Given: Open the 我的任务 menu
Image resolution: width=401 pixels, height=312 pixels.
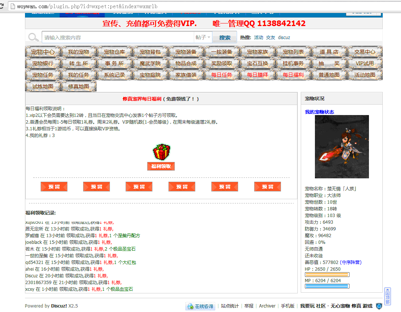Looking at the screenshot, I should point(79,74).
